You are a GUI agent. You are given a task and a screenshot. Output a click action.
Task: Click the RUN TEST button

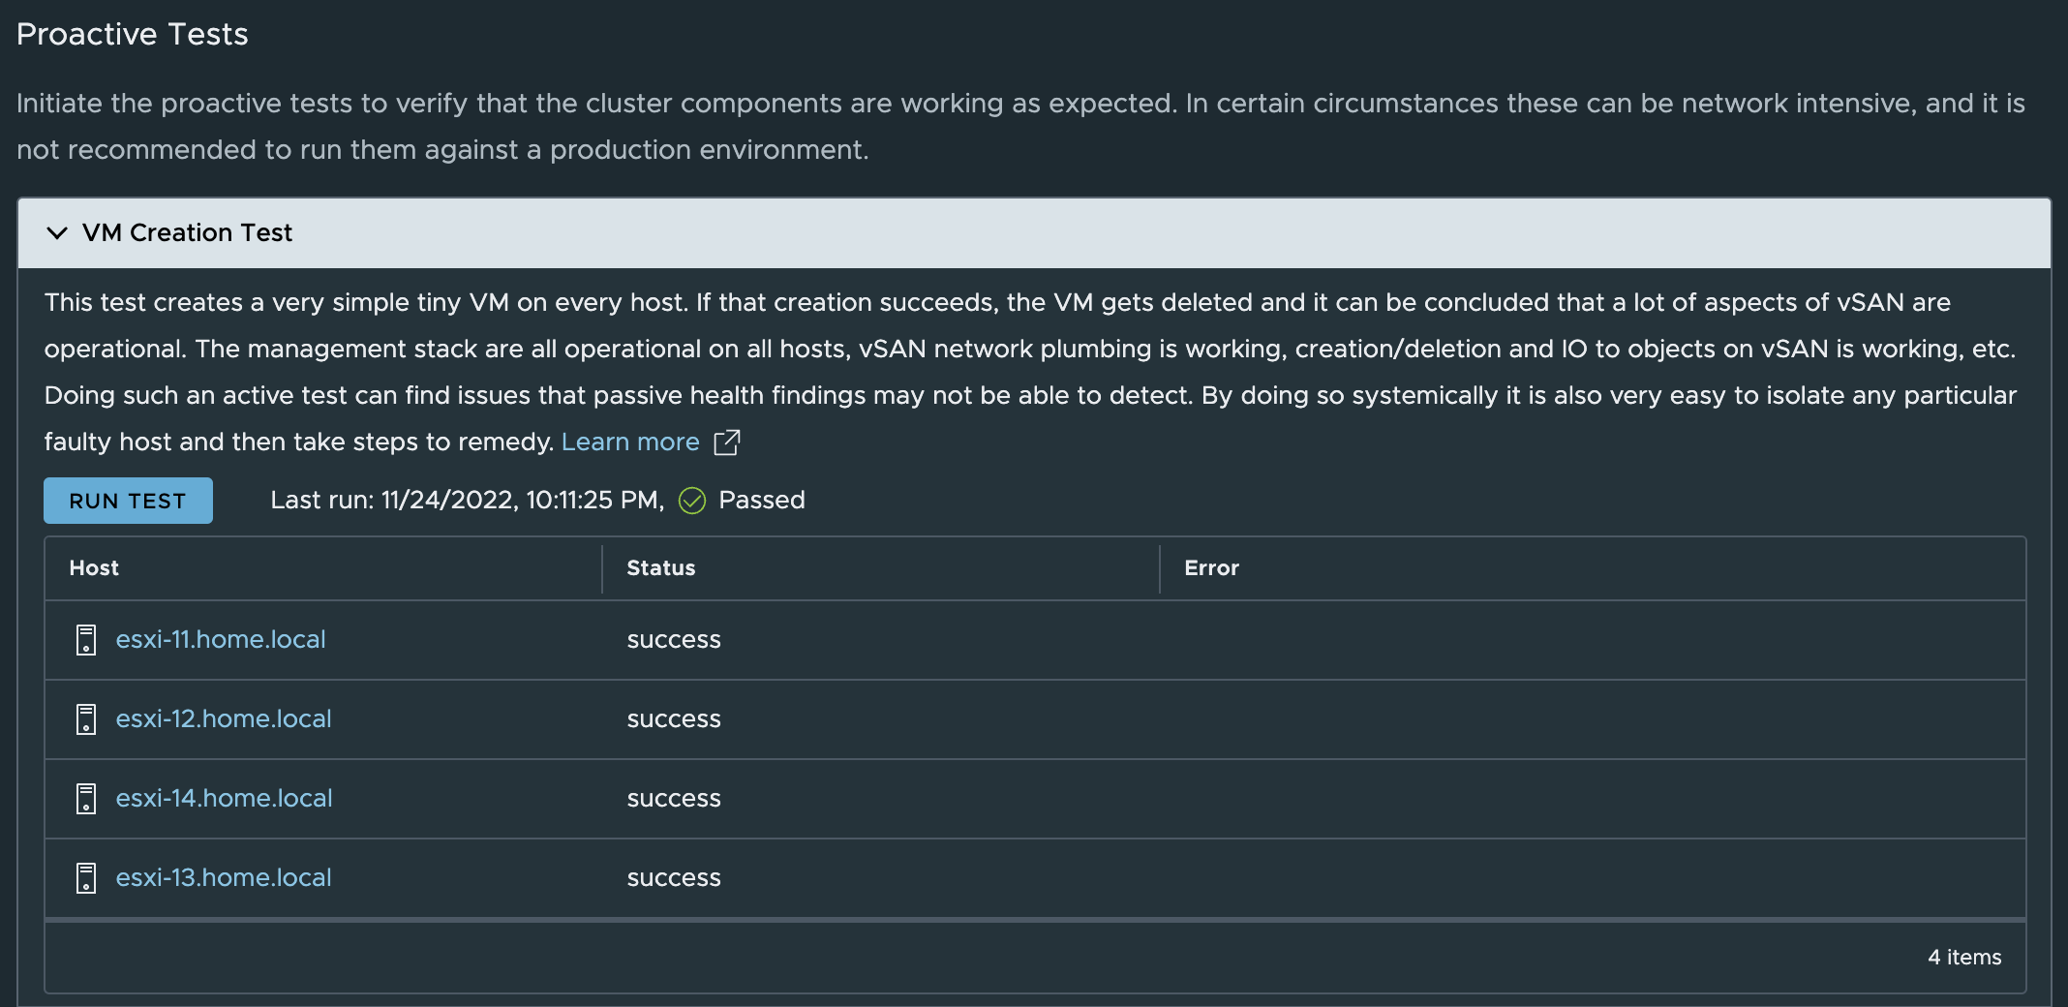point(127,501)
